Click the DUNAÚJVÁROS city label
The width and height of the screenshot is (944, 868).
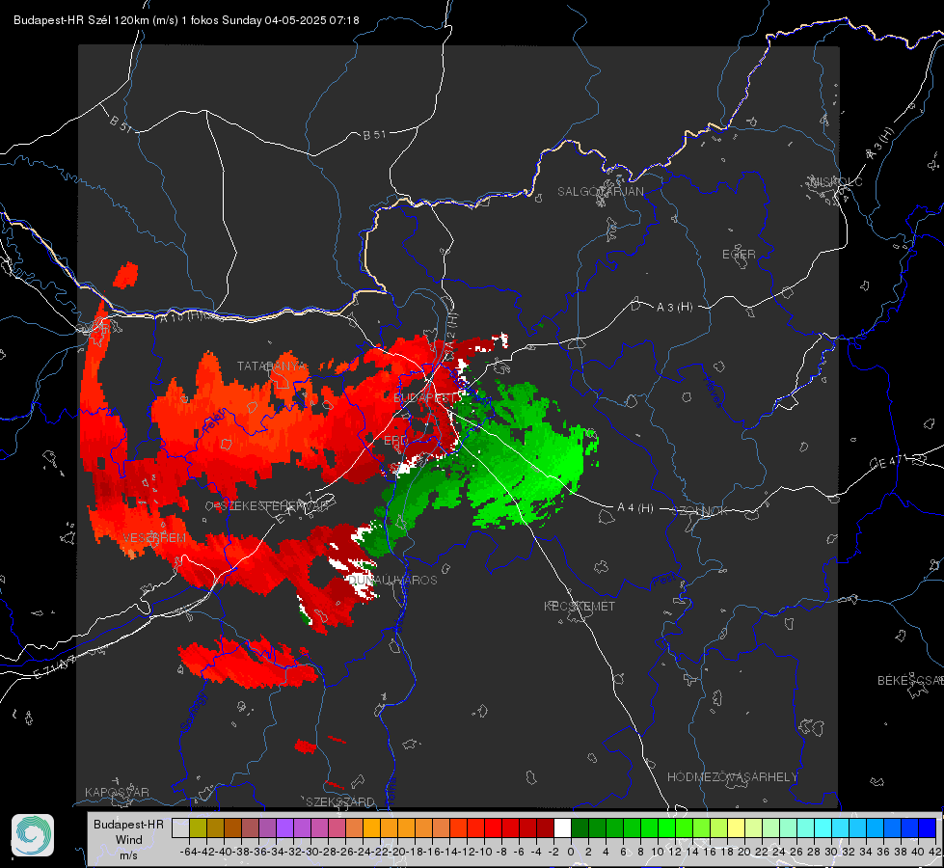click(392, 580)
